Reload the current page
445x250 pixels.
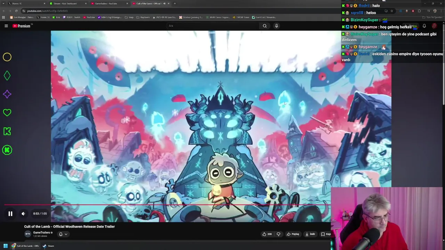pos(16,11)
